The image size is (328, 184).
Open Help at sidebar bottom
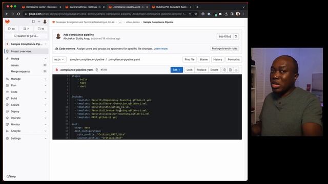point(11,176)
